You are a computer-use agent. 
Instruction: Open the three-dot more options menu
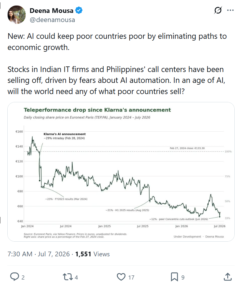pos(230,10)
